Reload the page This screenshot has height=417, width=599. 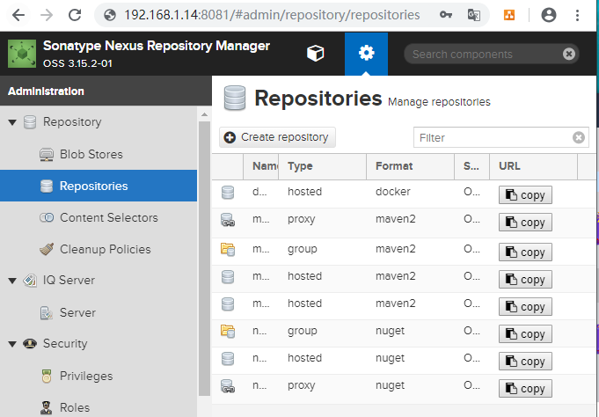click(x=75, y=15)
